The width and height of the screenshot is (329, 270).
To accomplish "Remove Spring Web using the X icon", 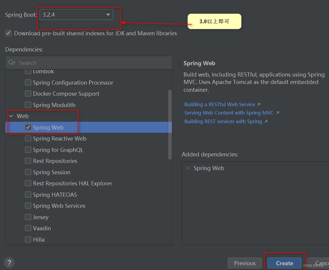I will [x=188, y=168].
